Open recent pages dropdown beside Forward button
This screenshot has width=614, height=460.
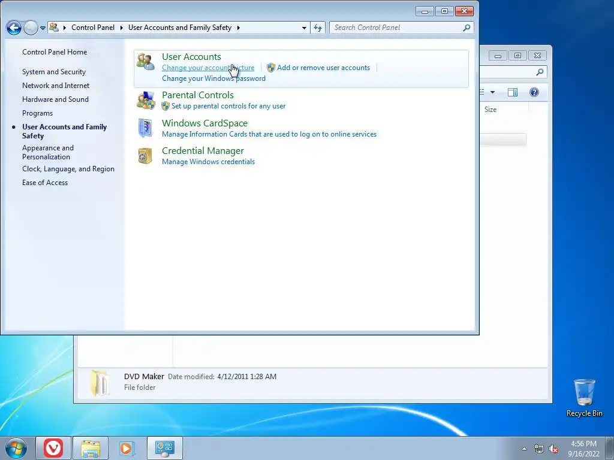point(43,28)
